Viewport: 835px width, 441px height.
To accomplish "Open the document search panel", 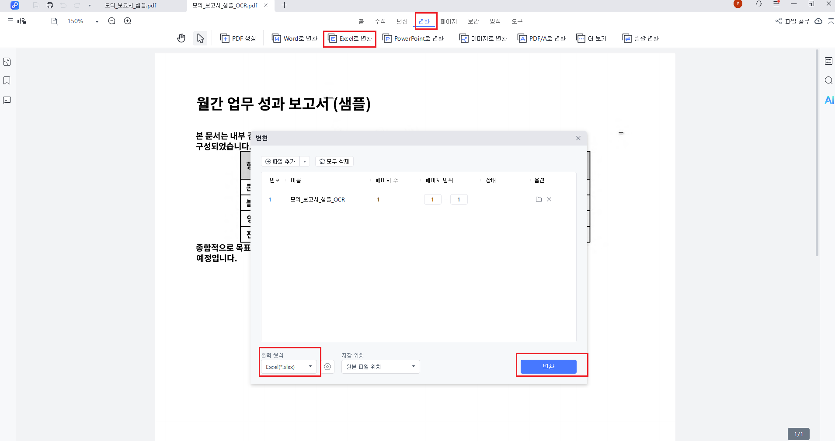I will tap(829, 80).
